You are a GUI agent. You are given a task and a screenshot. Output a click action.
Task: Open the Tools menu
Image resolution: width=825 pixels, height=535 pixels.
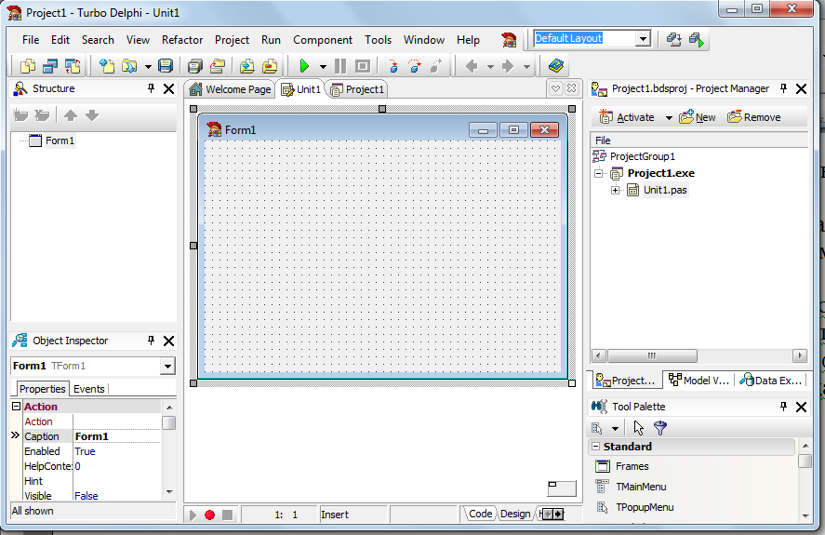pyautogui.click(x=378, y=40)
